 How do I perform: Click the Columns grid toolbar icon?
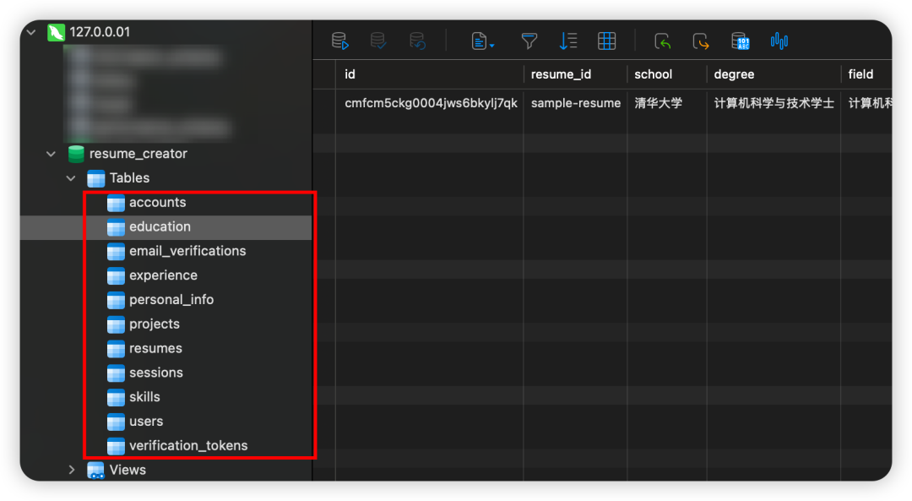coord(606,41)
